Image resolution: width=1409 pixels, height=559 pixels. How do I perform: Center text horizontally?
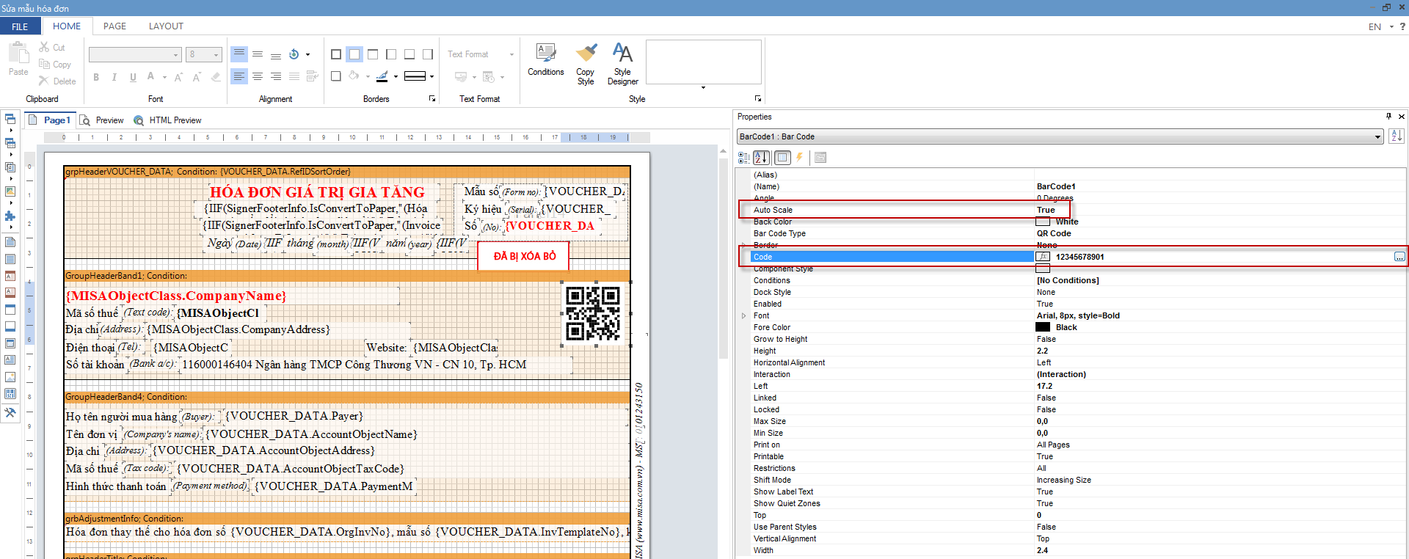[258, 76]
